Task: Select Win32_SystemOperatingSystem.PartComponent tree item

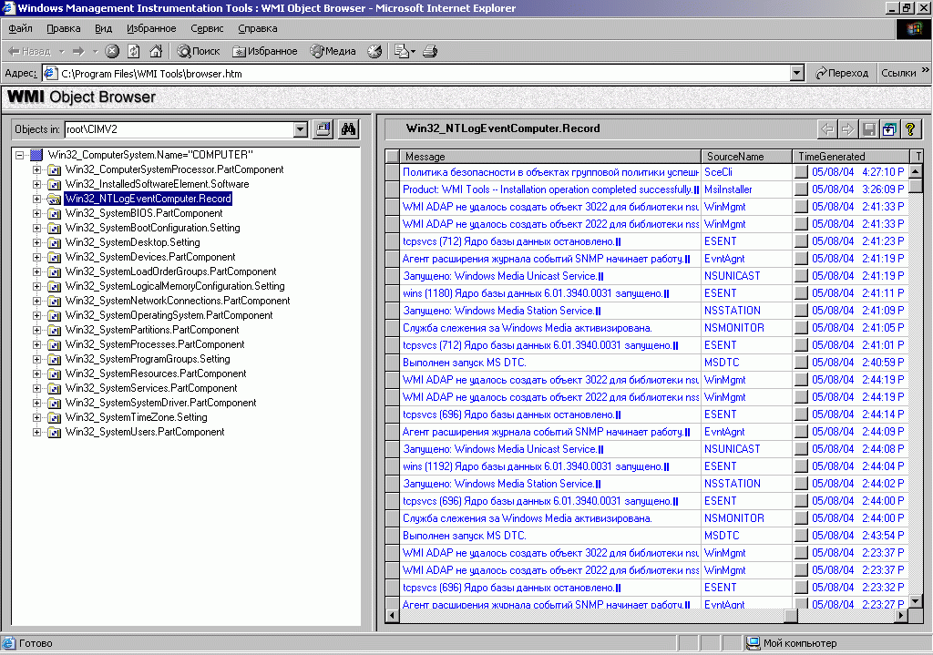Action: (x=169, y=315)
